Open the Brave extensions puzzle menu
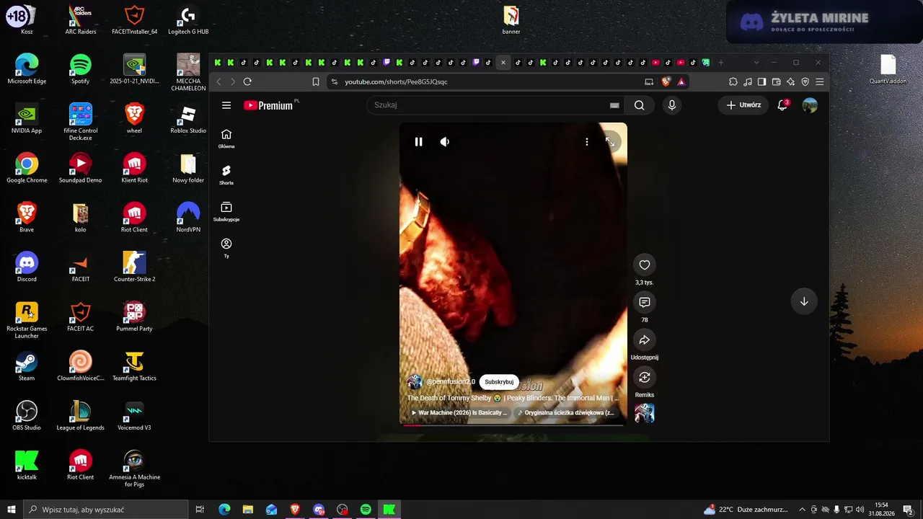This screenshot has height=519, width=923. (733, 82)
